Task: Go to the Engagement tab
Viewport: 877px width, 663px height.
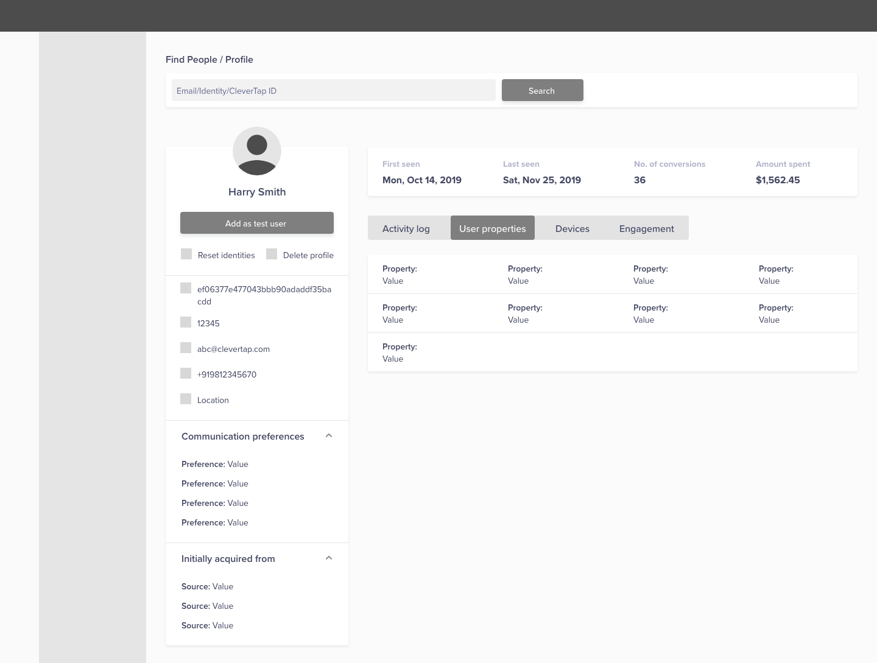Action: point(646,228)
